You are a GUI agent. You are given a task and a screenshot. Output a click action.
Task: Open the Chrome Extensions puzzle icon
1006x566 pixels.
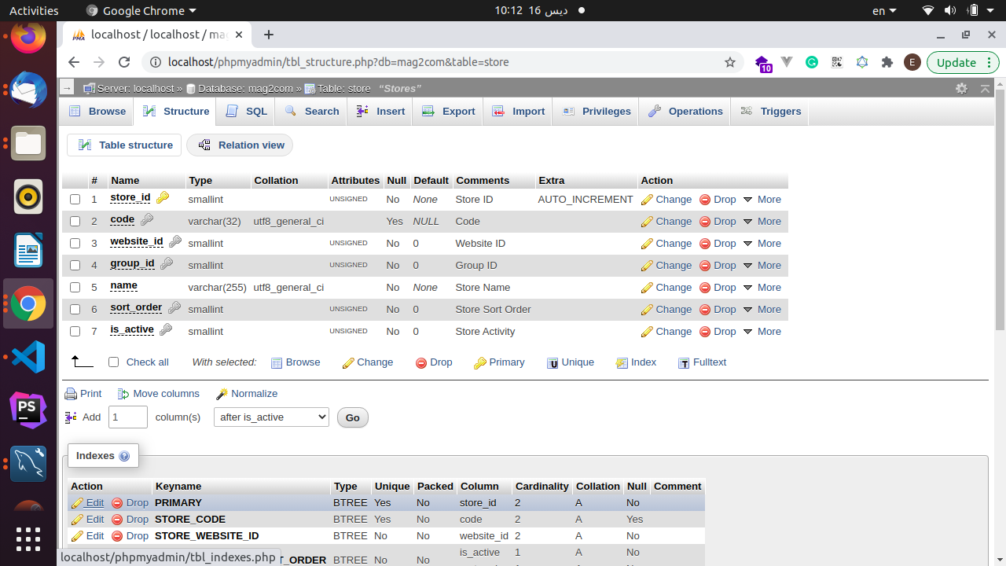click(887, 62)
